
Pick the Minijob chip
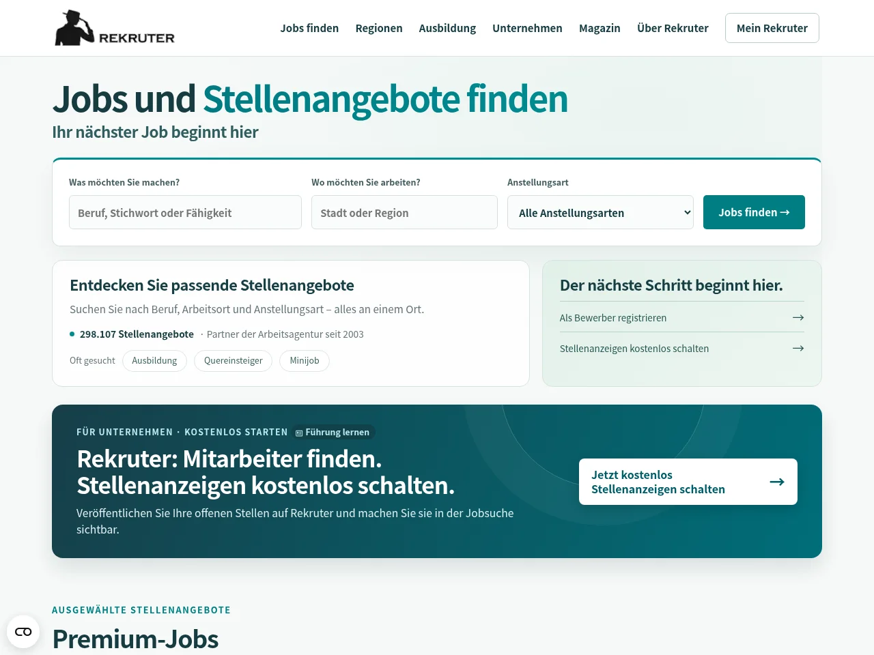pos(305,361)
